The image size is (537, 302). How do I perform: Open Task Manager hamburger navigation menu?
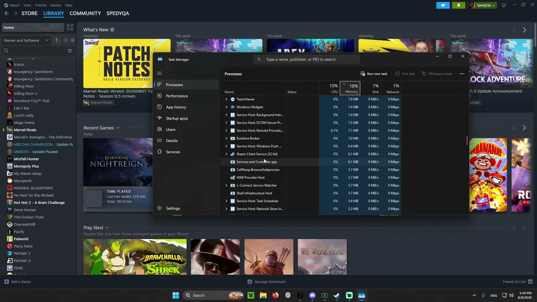[x=159, y=73]
